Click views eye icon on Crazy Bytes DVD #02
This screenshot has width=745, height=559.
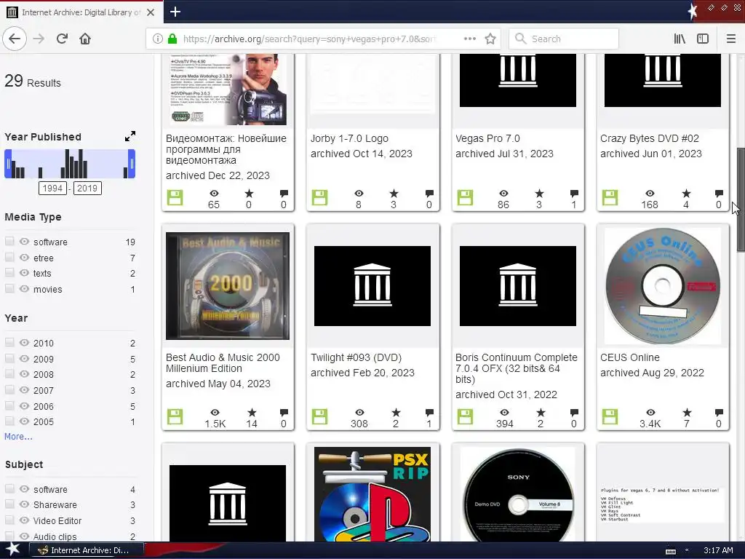(650, 194)
